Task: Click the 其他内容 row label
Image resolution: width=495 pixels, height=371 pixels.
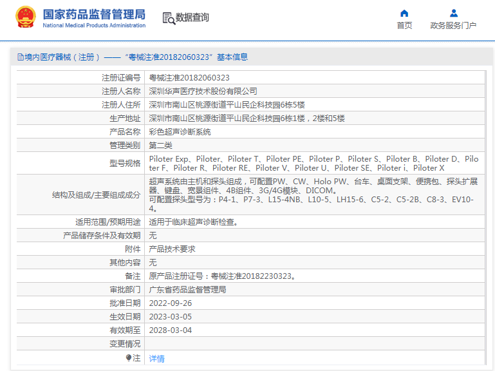Action: point(125,263)
